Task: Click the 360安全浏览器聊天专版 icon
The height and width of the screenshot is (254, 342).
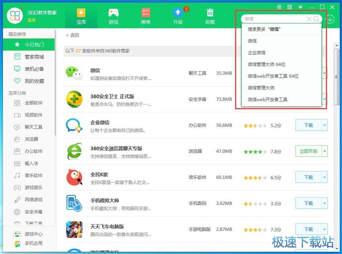Action: 74,151
